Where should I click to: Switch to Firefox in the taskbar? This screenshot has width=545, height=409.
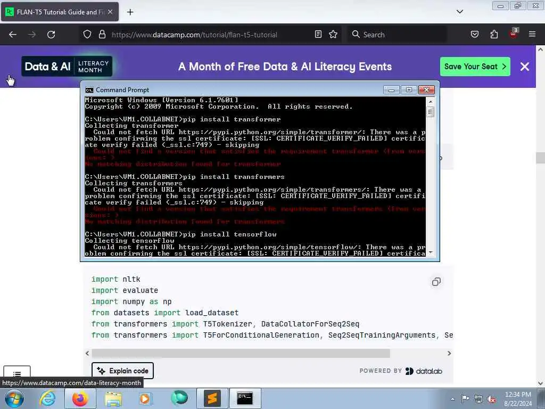[80, 398]
